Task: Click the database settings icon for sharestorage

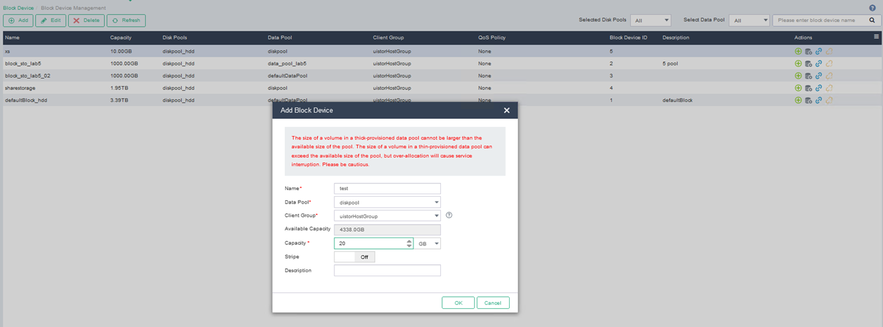Action: tap(808, 88)
